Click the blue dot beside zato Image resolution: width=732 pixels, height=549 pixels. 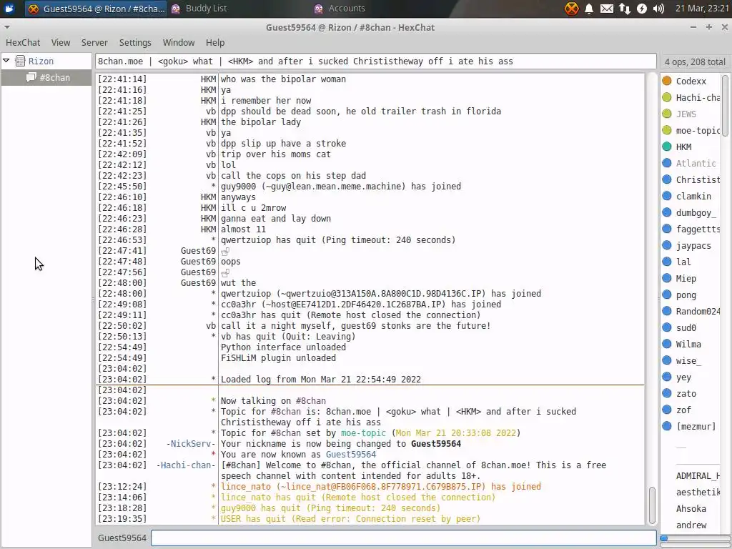tap(667, 393)
